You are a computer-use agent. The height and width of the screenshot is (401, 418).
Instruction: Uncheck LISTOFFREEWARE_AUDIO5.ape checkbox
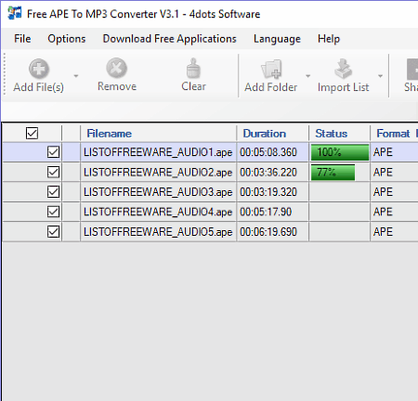click(53, 232)
